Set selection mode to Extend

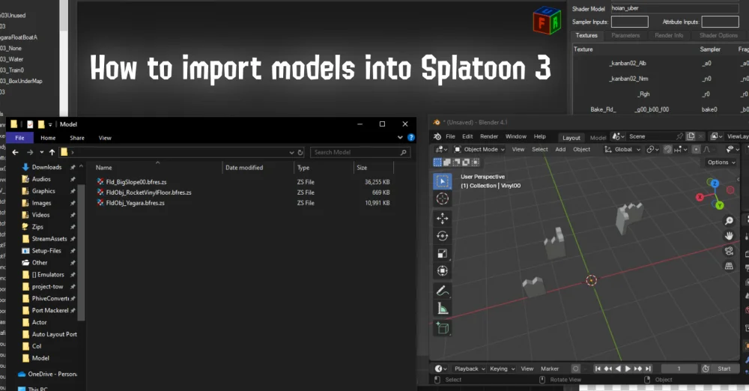tap(446, 163)
